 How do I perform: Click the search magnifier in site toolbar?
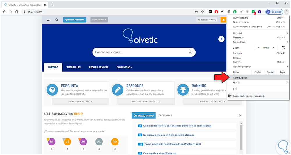pos(57,20)
